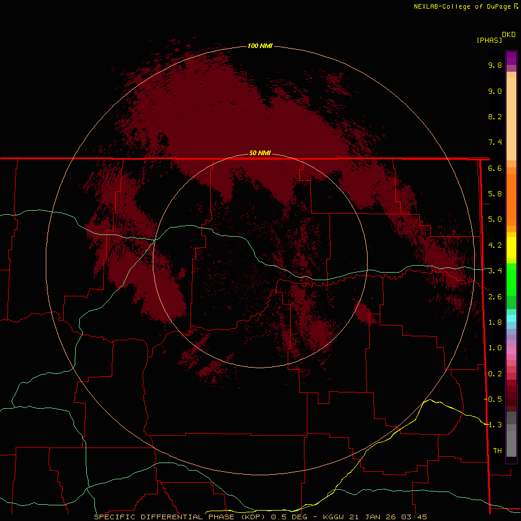
Task: Click the KGGW radar station identifier
Action: pyautogui.click(x=333, y=517)
